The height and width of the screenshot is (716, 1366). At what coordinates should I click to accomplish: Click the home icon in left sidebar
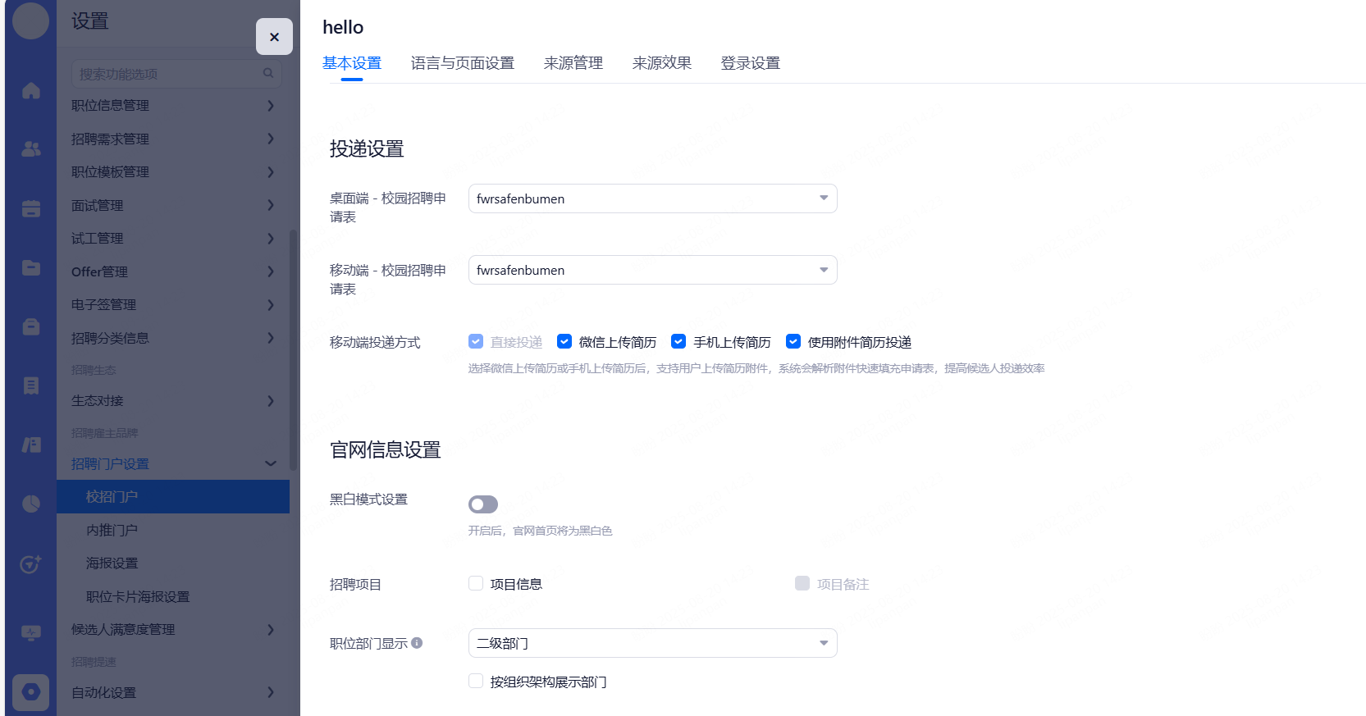(x=31, y=90)
